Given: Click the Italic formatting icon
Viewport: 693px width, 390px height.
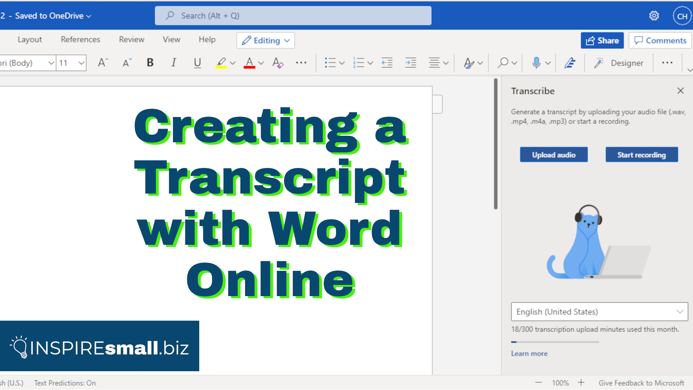Looking at the screenshot, I should point(174,62).
